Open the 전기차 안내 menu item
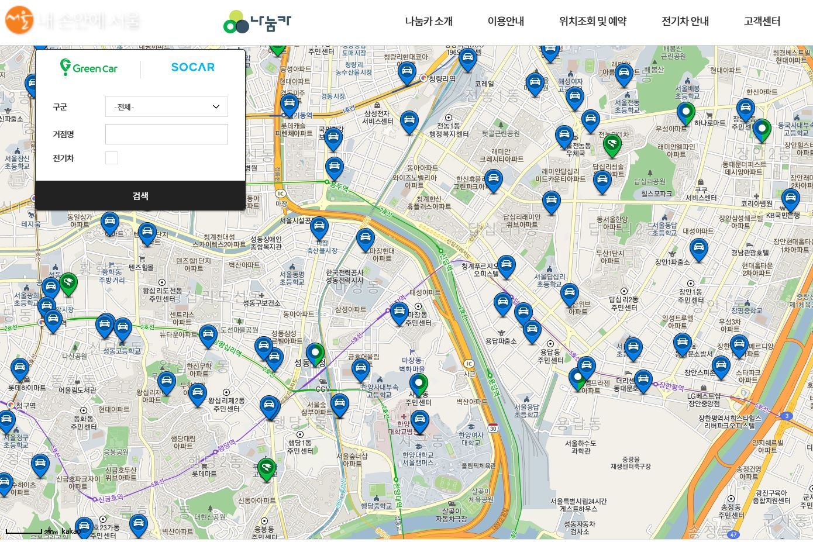The image size is (813, 542). coord(685,21)
